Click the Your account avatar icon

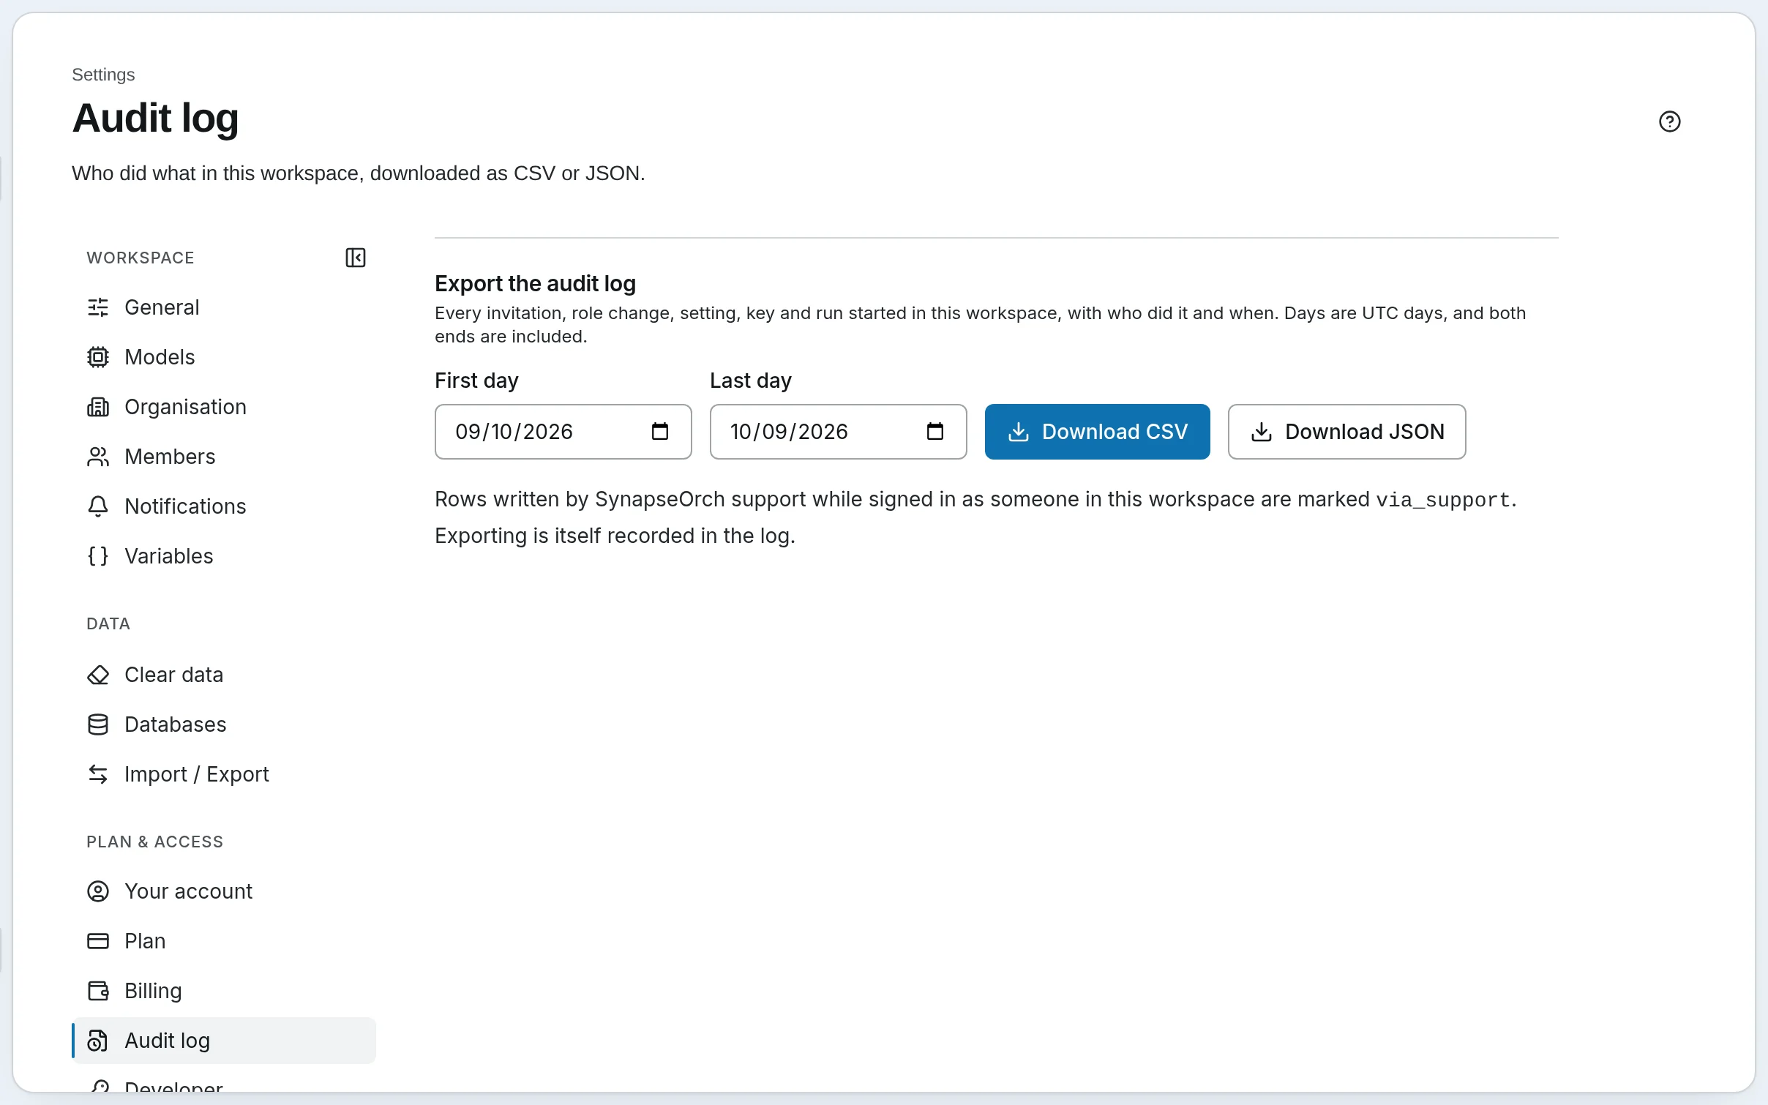[98, 891]
